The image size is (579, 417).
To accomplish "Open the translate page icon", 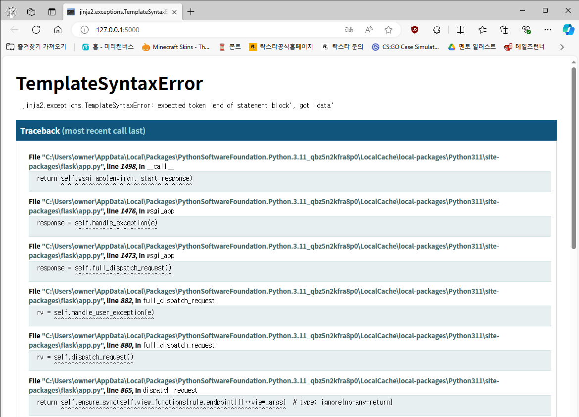I will 349,30.
